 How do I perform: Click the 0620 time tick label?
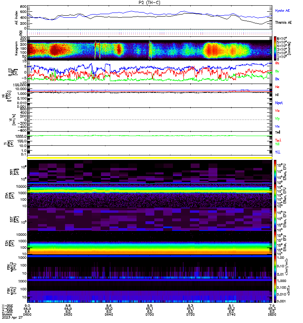pyautogui.click(x=68, y=315)
